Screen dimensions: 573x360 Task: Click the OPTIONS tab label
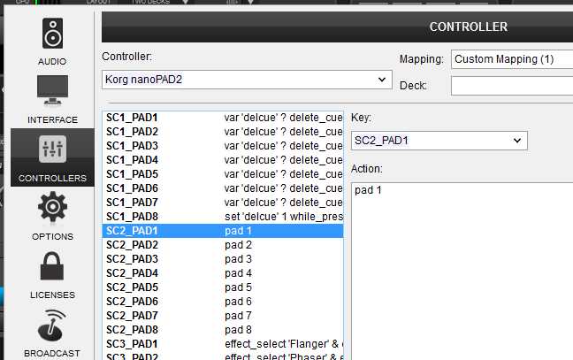pyautogui.click(x=52, y=237)
